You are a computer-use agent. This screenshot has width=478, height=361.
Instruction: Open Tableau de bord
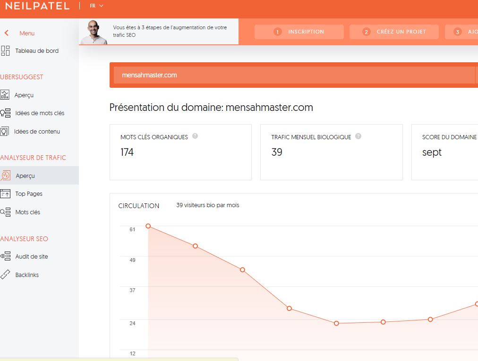click(37, 51)
